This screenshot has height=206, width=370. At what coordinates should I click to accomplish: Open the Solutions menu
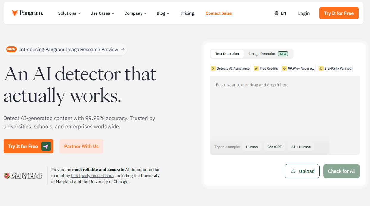[69, 13]
